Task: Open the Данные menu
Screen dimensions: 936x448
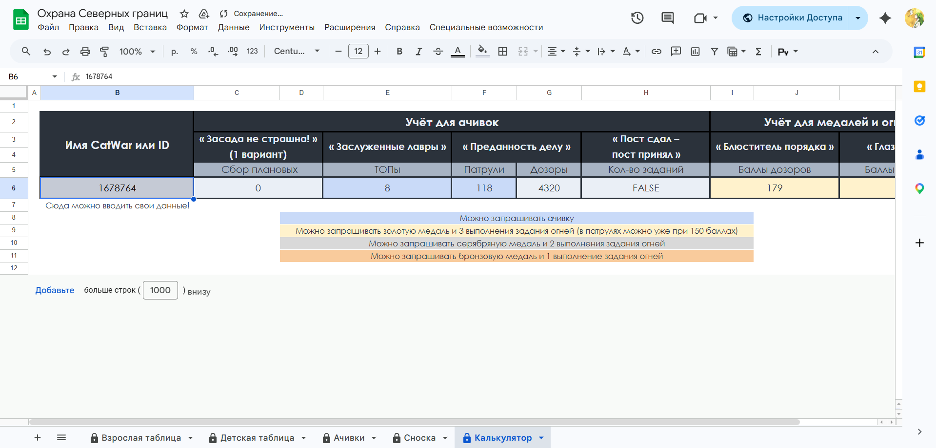Action: 233,27
